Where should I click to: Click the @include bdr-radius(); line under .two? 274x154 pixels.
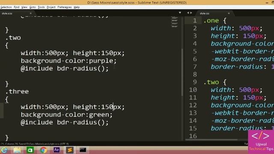(65, 68)
